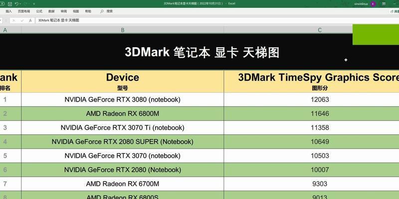Select score cell 10007
399x199 pixels.
(x=311, y=170)
